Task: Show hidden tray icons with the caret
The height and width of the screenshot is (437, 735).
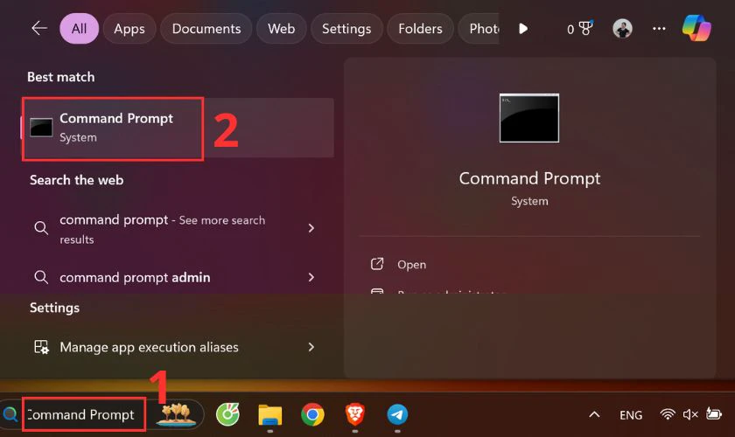Action: click(594, 414)
